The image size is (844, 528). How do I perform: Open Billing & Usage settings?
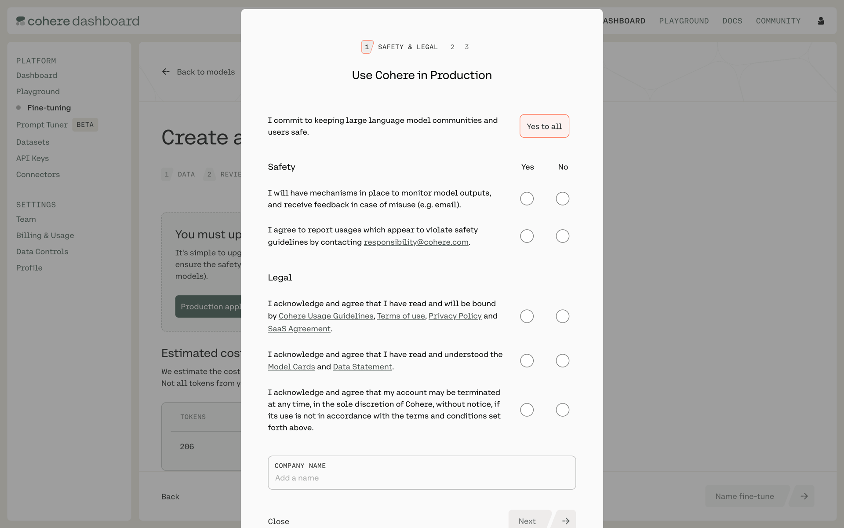click(45, 235)
